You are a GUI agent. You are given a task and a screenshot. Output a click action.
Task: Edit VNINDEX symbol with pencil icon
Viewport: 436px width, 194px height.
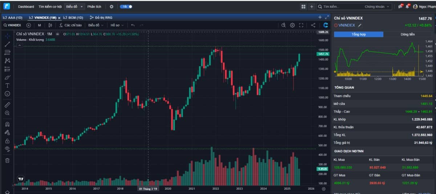pos(360,25)
